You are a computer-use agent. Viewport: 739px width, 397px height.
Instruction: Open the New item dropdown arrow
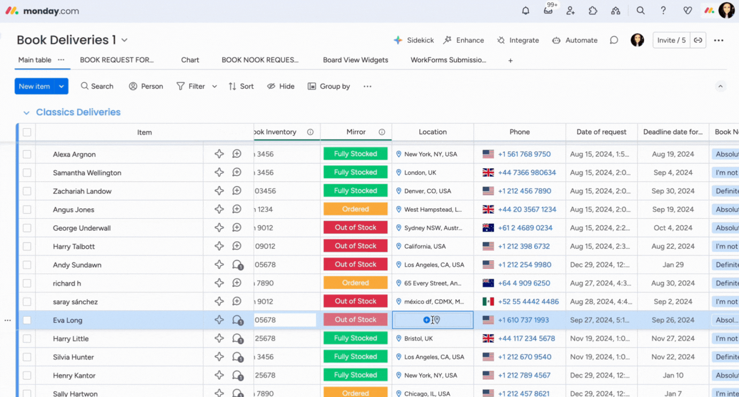click(62, 86)
